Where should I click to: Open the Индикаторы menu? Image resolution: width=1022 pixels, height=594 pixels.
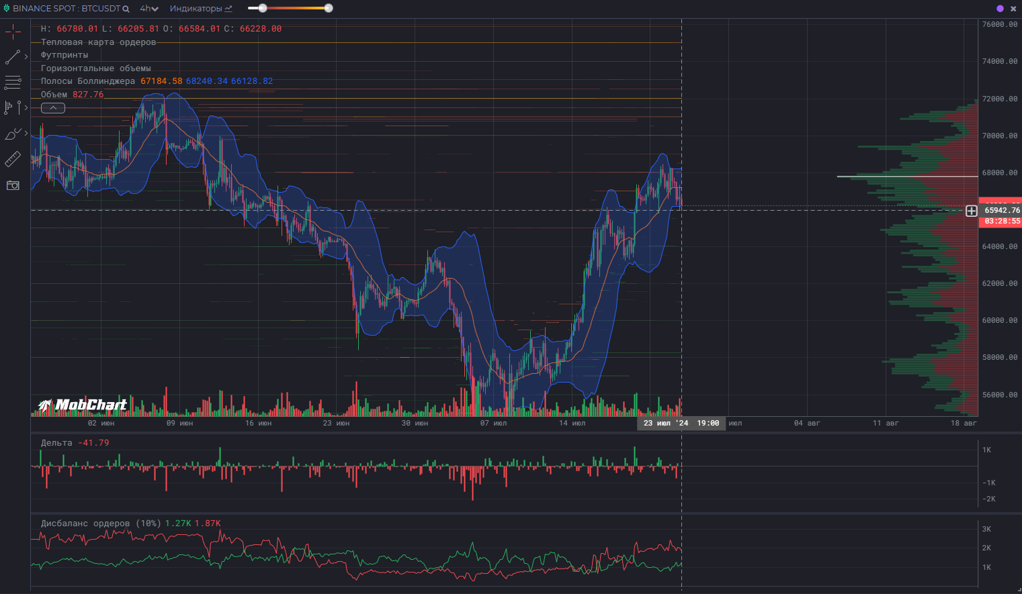[x=200, y=9]
